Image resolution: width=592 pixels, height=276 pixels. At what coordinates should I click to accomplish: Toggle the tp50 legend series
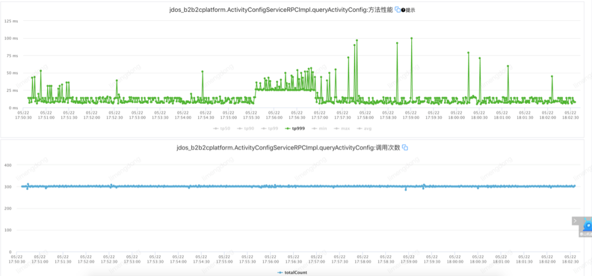pos(221,128)
